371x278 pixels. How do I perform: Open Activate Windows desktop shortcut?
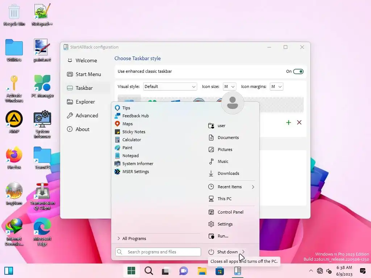click(14, 89)
